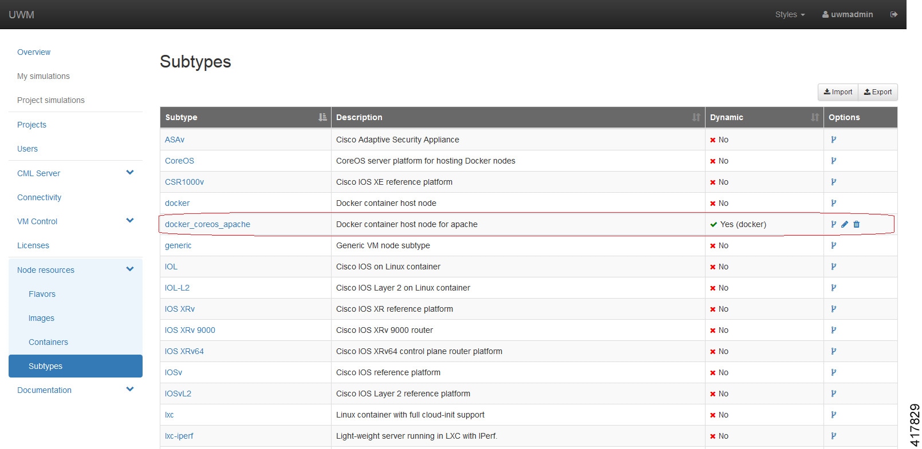Click the fork icon for docker_coreos_apache
The width and height of the screenshot is (922, 449).
(x=833, y=224)
